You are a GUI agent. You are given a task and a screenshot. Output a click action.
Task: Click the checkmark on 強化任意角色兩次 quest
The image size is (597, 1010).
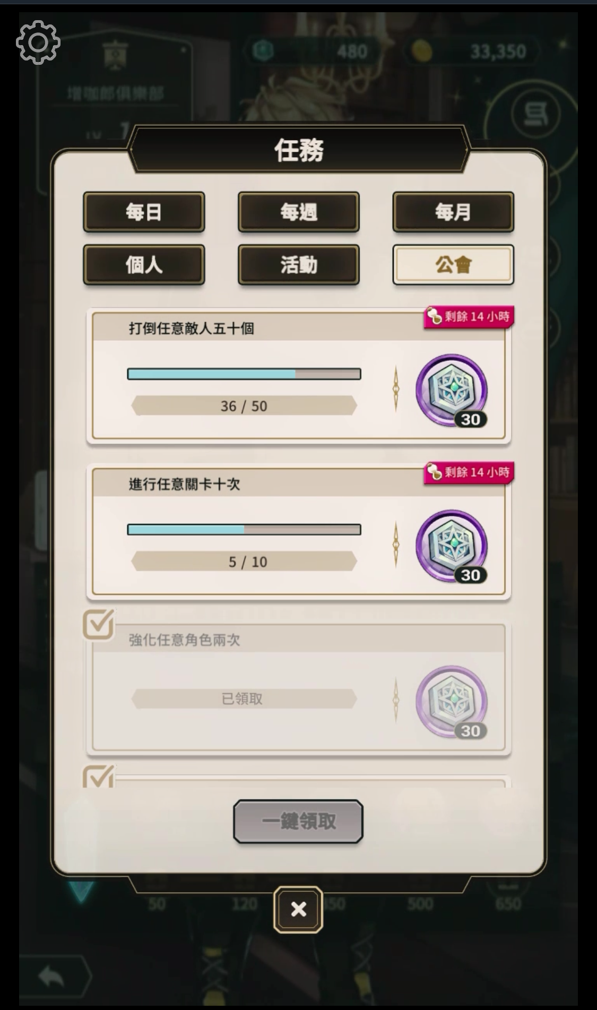click(x=99, y=624)
